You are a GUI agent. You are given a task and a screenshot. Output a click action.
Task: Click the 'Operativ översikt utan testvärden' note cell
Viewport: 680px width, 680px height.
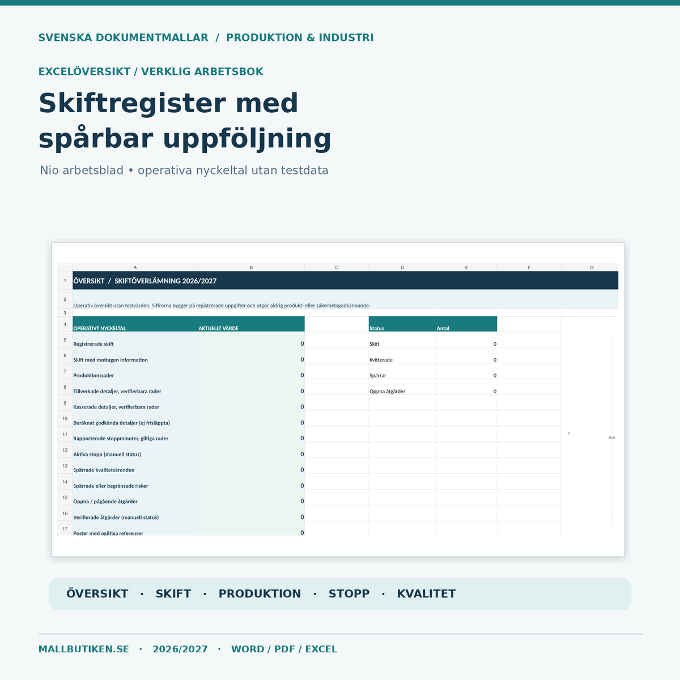pyautogui.click(x=346, y=300)
